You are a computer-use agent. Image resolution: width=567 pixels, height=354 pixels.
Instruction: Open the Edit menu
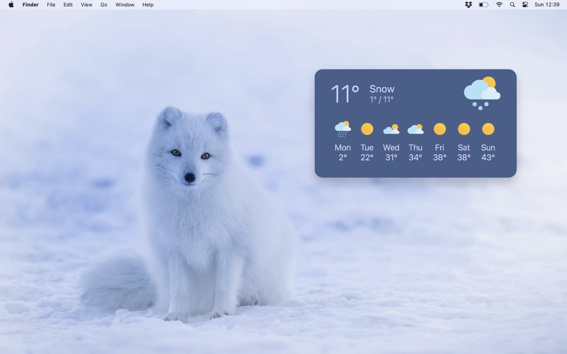click(x=68, y=5)
